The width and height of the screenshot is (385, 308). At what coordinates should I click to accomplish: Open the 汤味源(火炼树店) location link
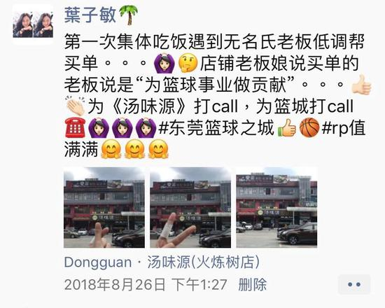203,262
